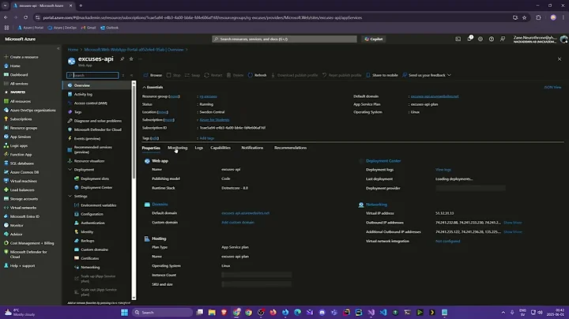Viewport: 569px width, 319px height.
Task: Click the Copilot button
Action: tap(373, 39)
